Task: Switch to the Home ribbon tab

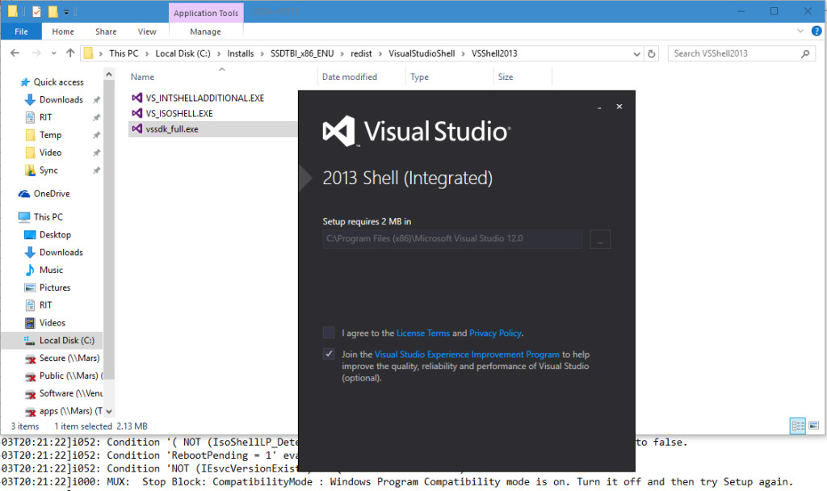Action: 63,31
